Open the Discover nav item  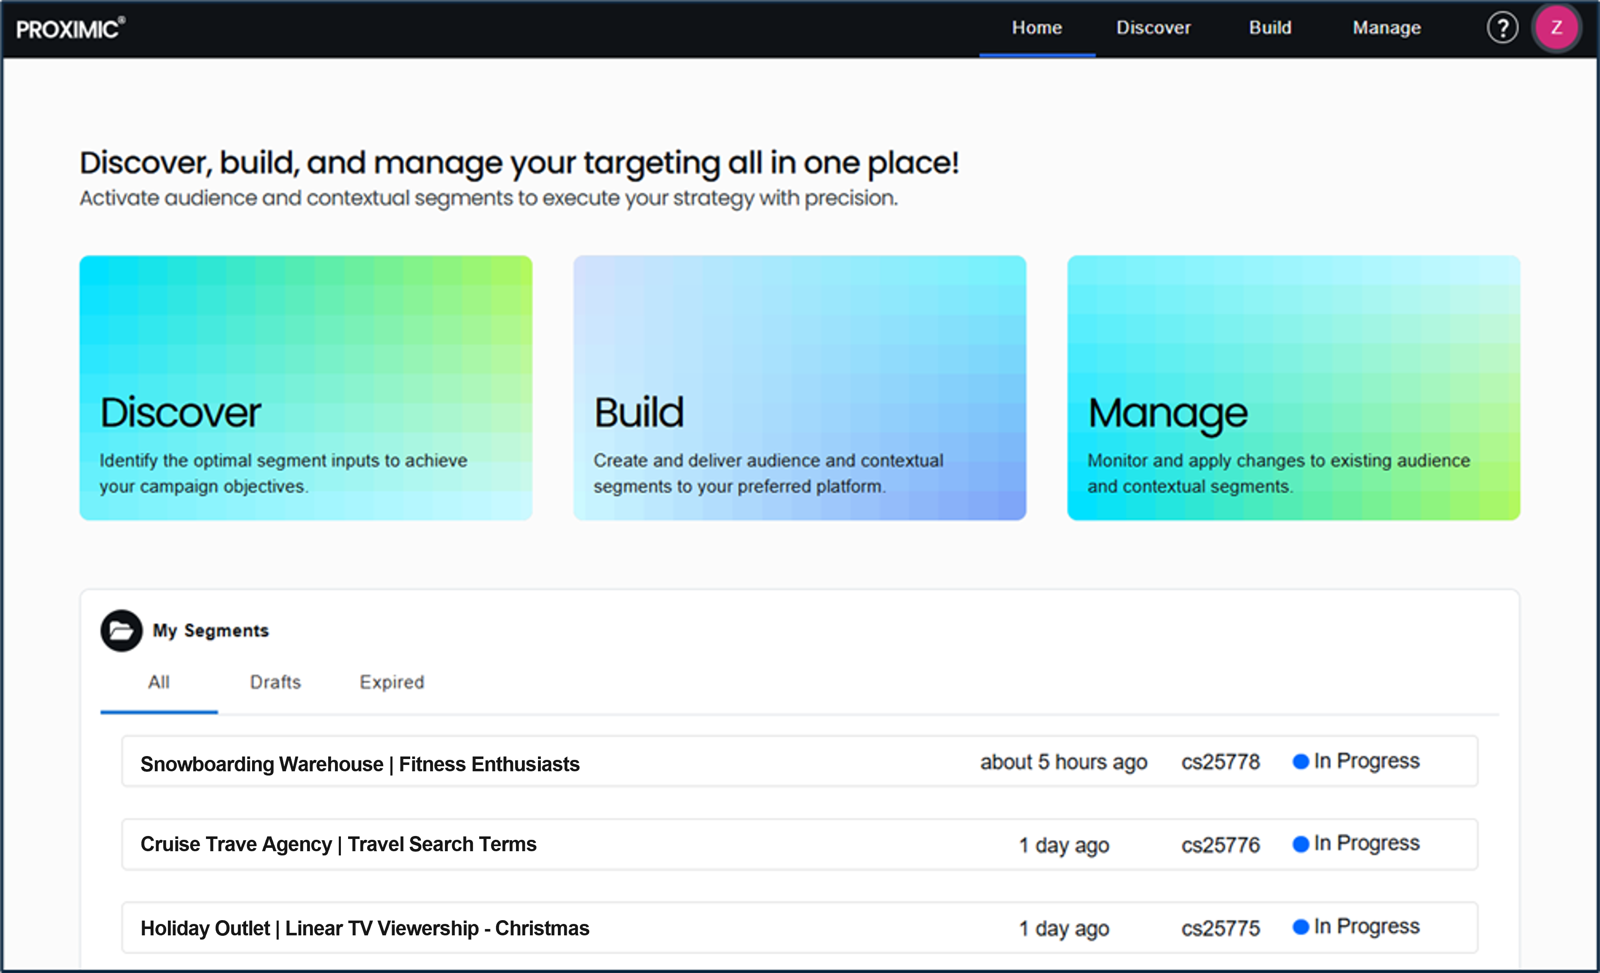(1153, 28)
